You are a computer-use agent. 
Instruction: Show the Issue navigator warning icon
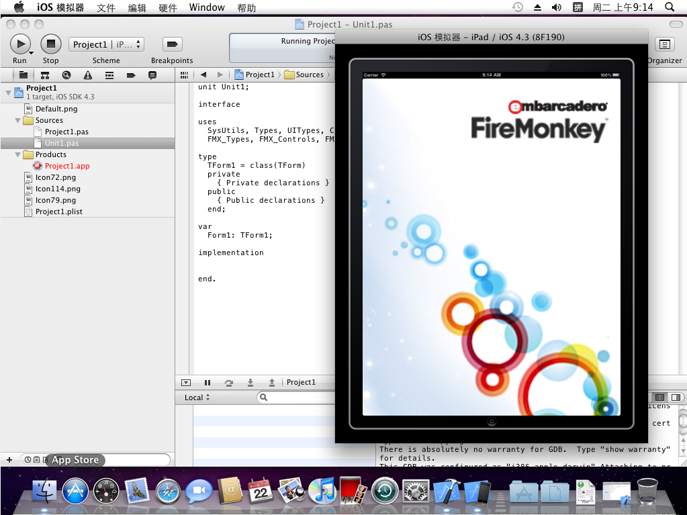[x=87, y=75]
